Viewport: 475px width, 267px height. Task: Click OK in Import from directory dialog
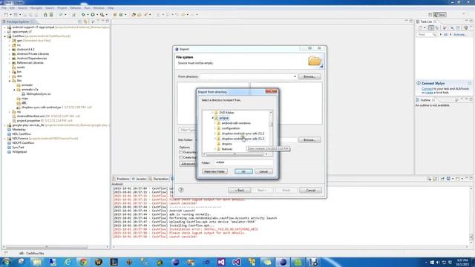point(243,171)
